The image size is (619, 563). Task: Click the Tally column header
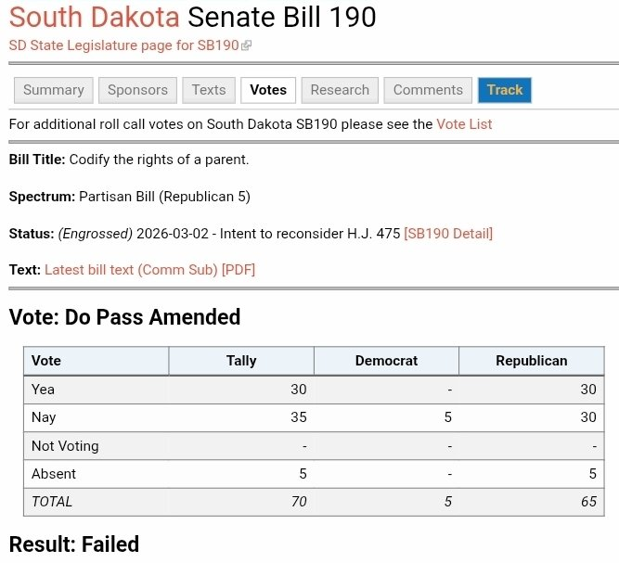tap(241, 361)
